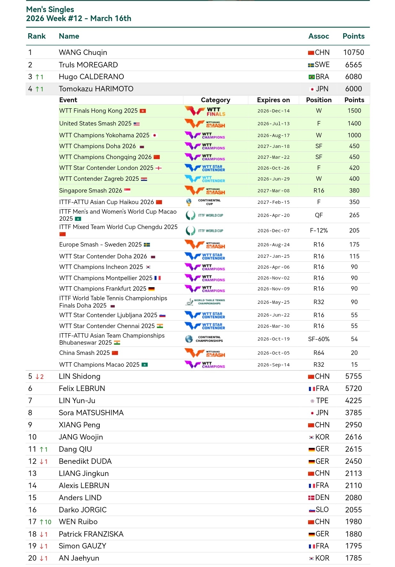395x567 pixels.
Task: Click Star Contender logo in Ljubljana 2025 row
Action: 205,315
